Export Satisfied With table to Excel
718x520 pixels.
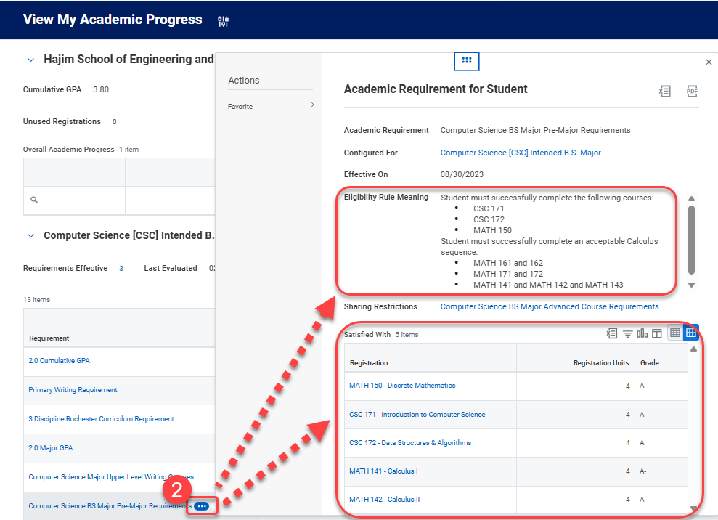(612, 333)
